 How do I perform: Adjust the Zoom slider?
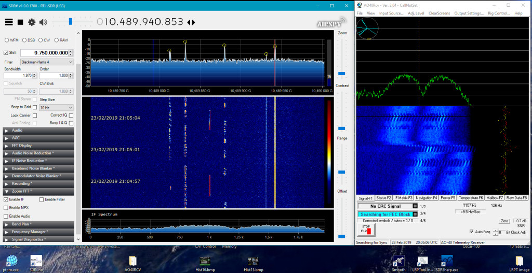[x=341, y=73]
